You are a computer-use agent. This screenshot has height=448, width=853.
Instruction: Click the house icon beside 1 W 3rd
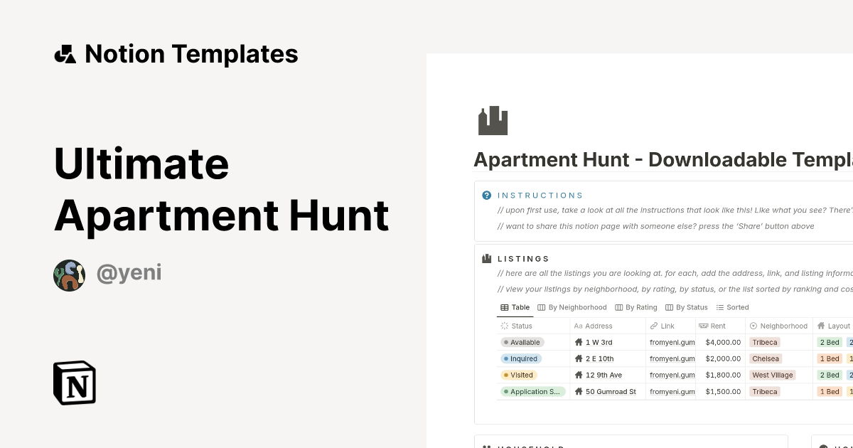[x=578, y=342]
